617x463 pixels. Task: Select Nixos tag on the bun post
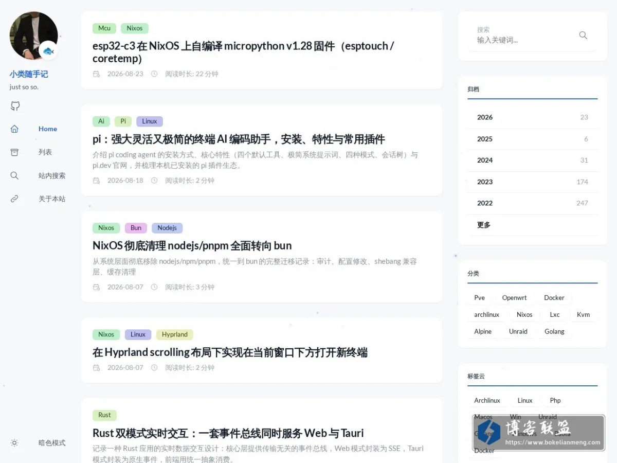click(x=106, y=228)
